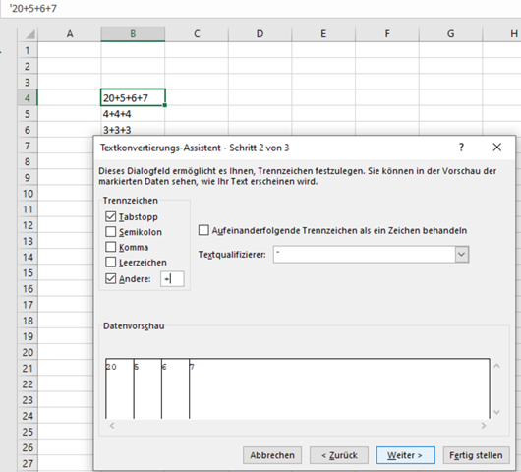Select column D header

[260, 33]
